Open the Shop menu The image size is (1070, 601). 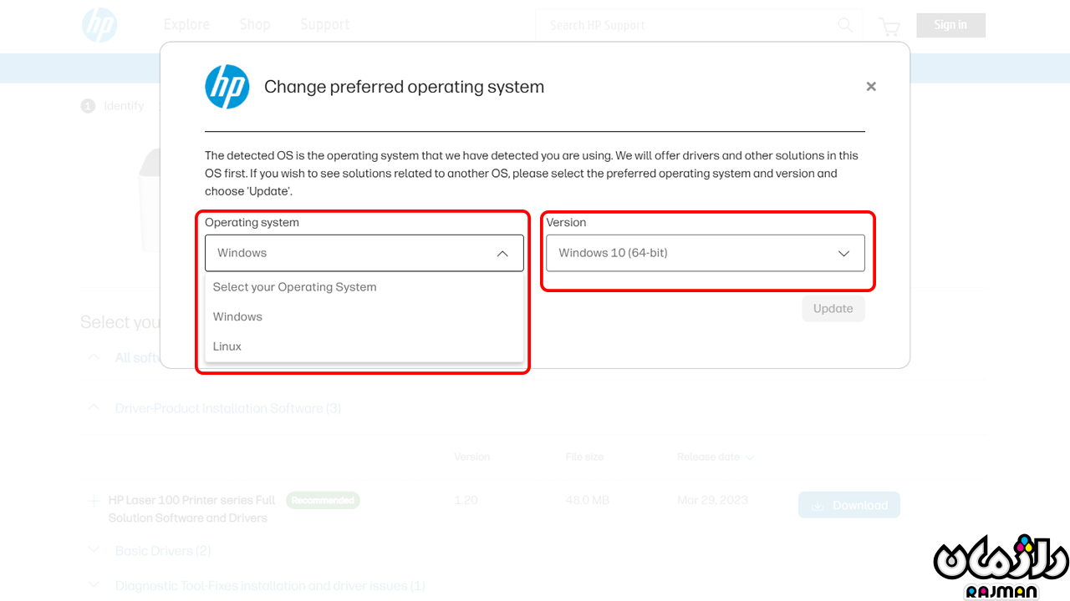[x=255, y=25]
